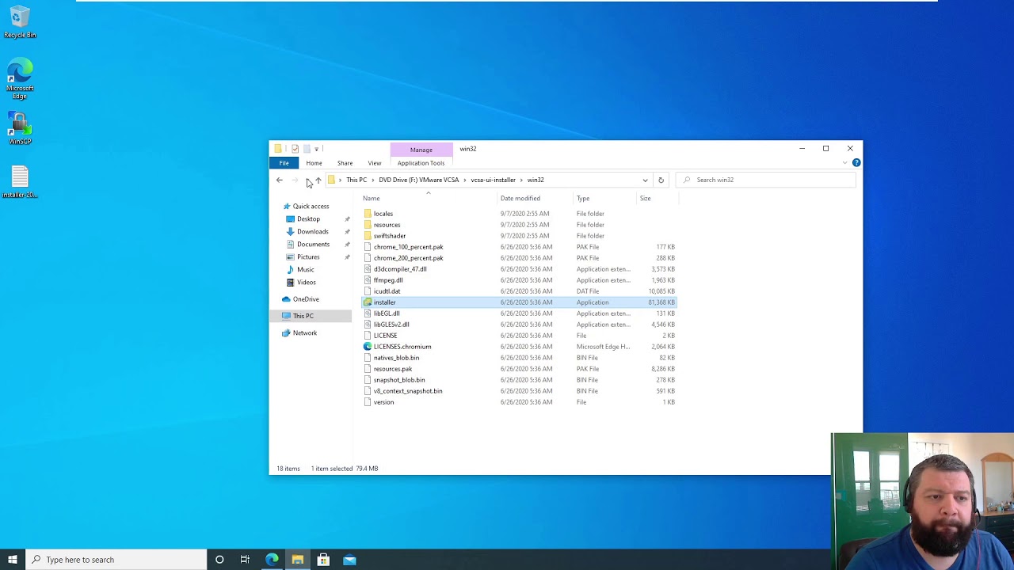
Task: Open Documents under Quick access
Action: [313, 245]
